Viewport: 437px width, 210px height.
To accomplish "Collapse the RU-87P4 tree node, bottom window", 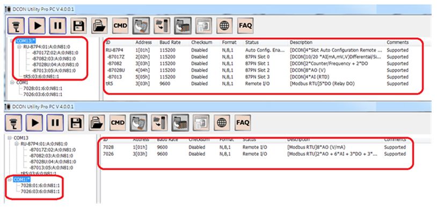I will [17, 144].
